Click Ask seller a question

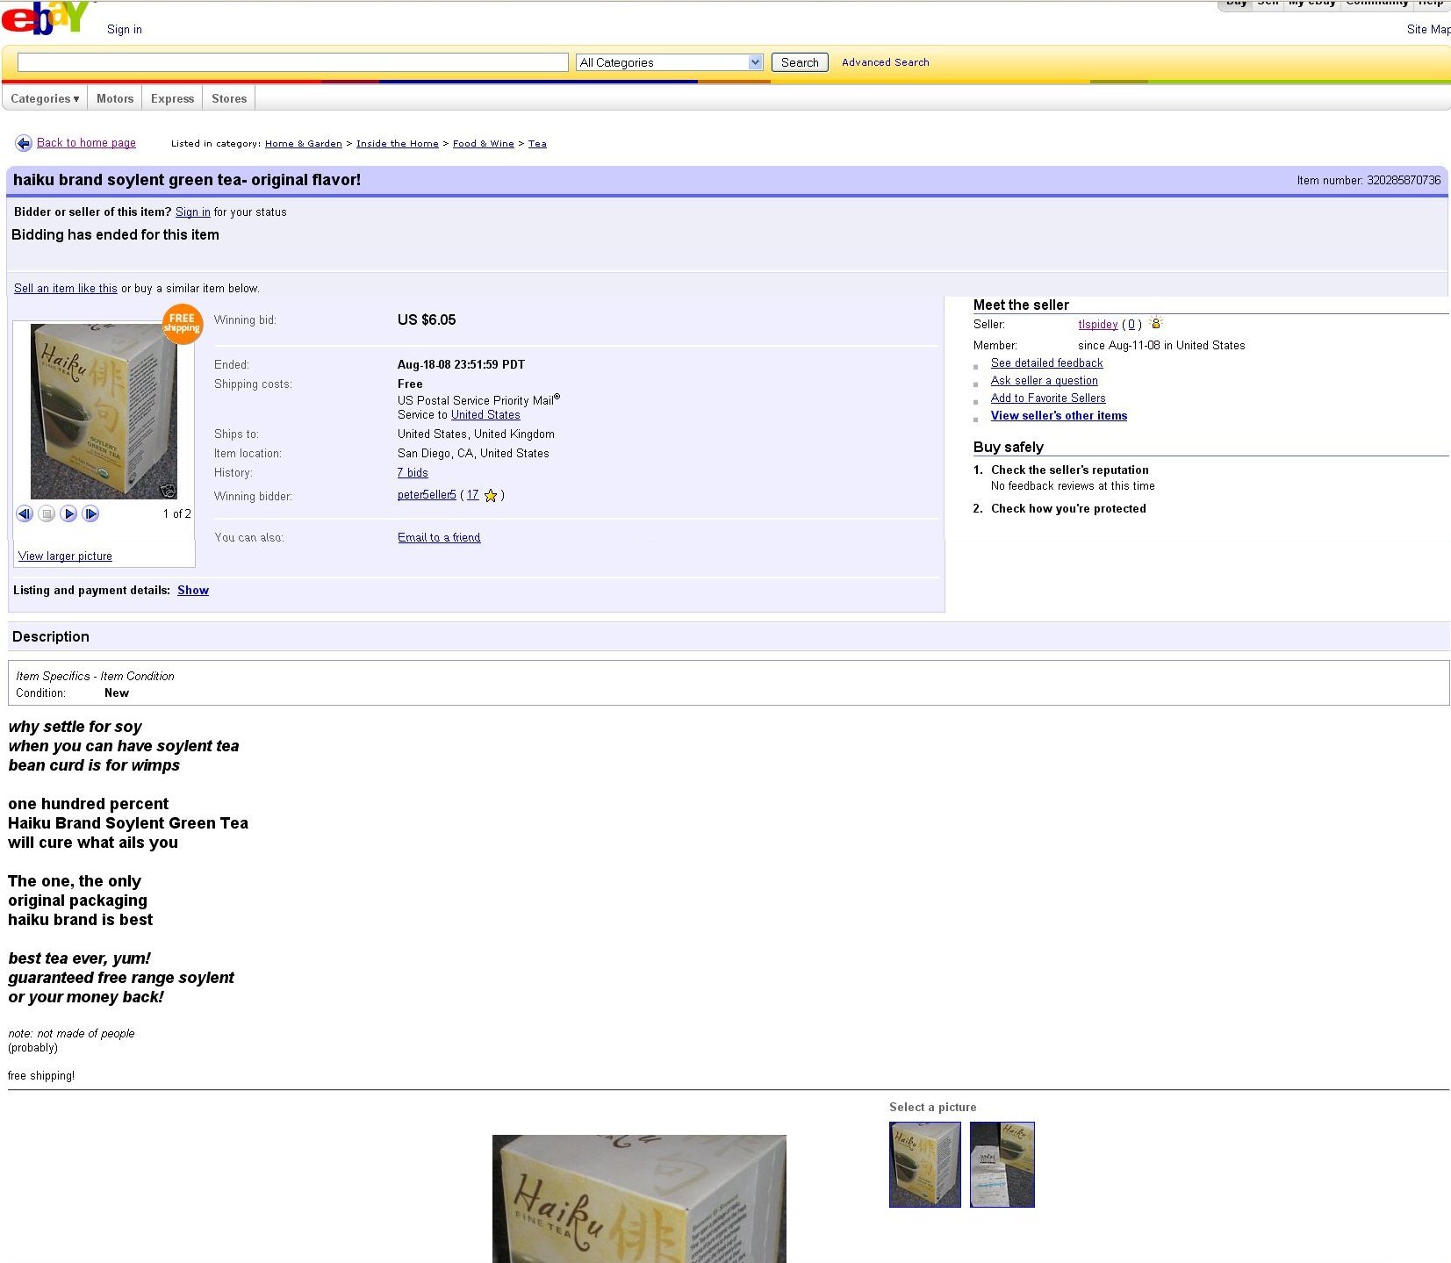click(x=1045, y=380)
